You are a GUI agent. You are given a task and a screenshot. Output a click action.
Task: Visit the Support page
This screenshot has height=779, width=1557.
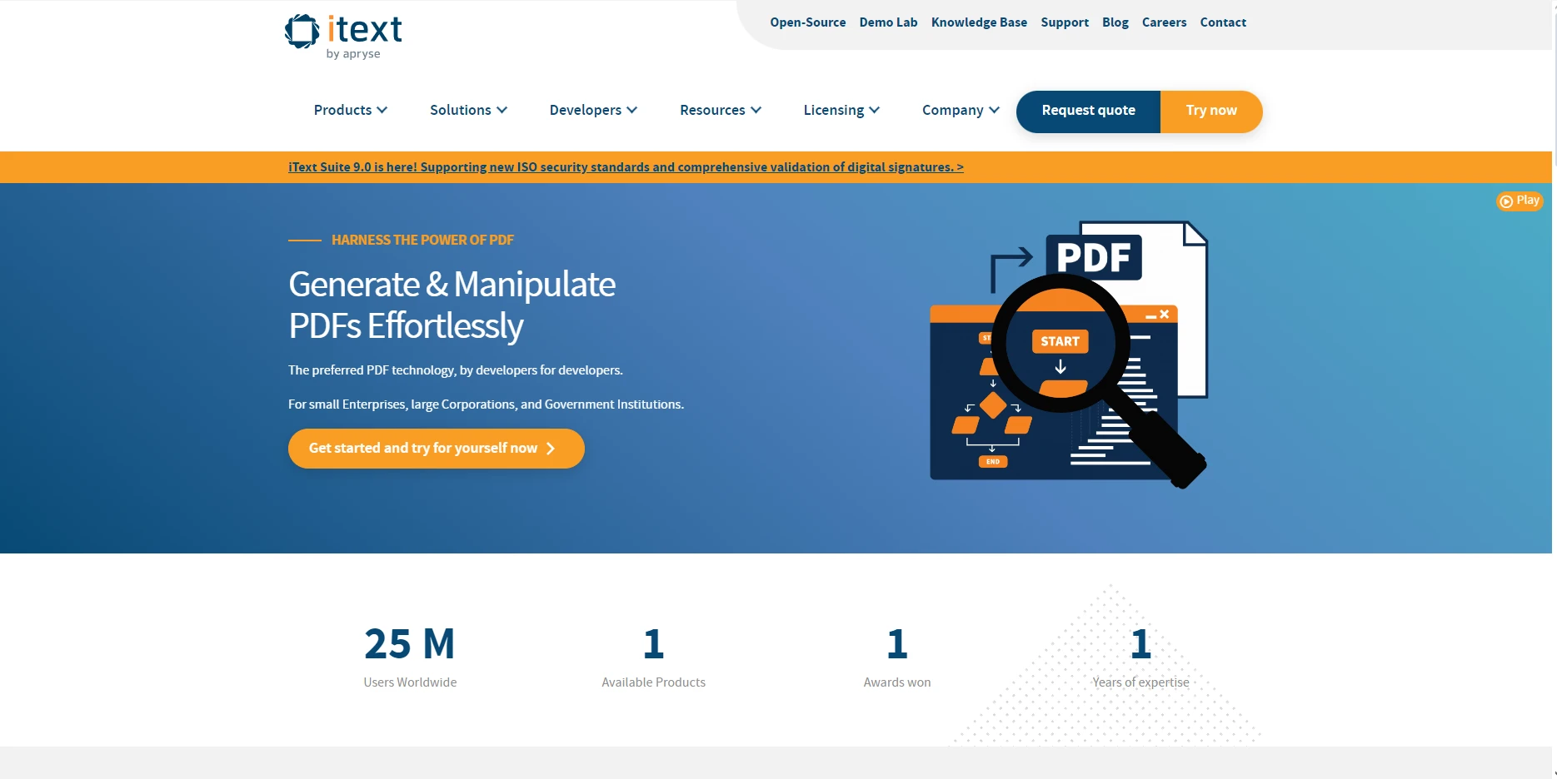pos(1065,22)
